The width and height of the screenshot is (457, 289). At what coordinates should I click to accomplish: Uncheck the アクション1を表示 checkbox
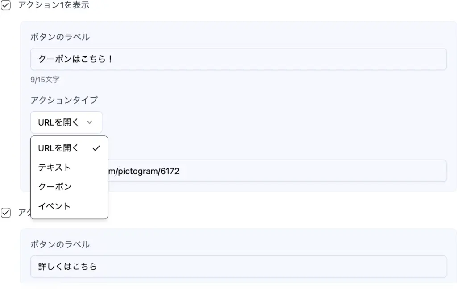[6, 6]
